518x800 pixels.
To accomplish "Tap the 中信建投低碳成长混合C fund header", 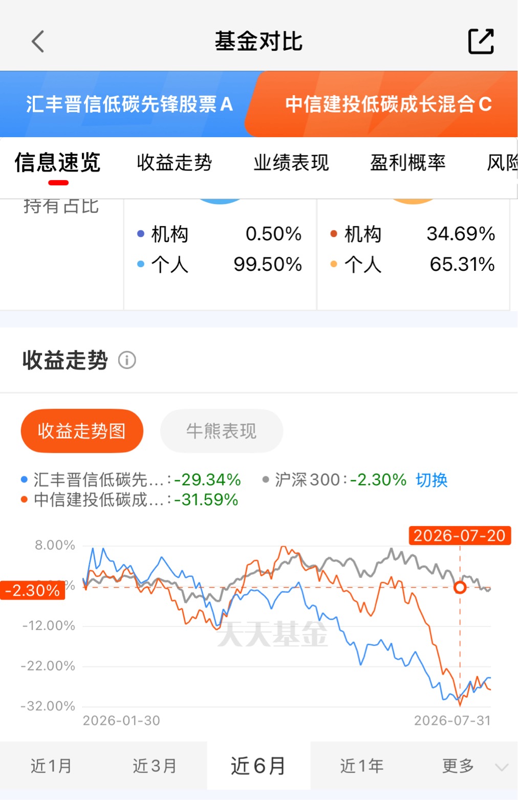I will [x=388, y=104].
